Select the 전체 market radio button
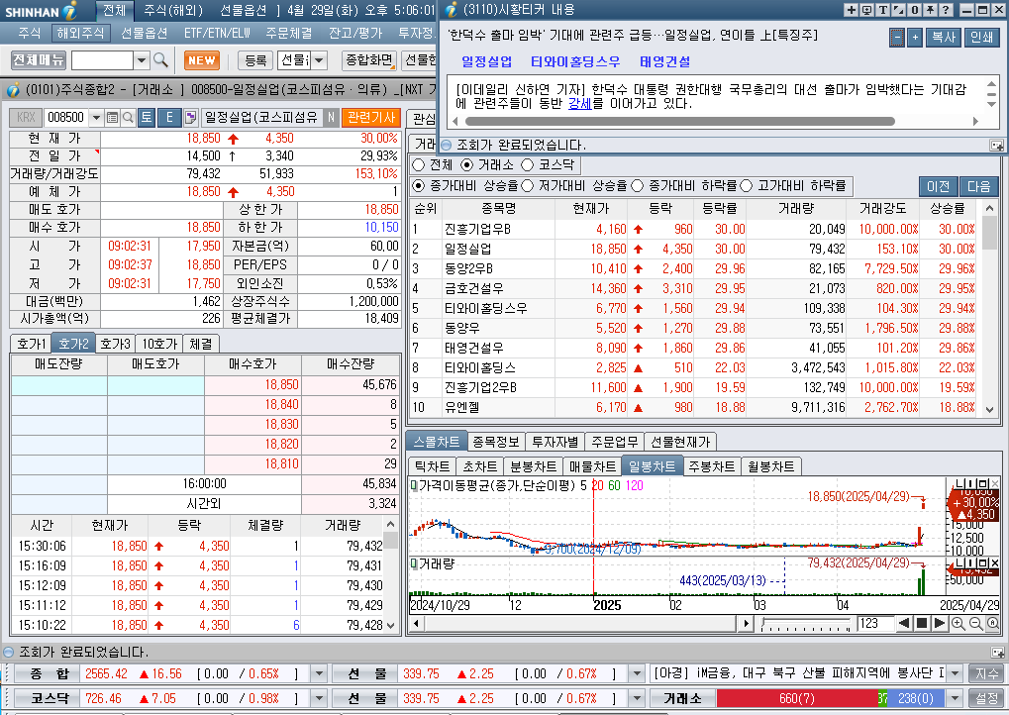This screenshot has height=715, width=1009. (418, 165)
